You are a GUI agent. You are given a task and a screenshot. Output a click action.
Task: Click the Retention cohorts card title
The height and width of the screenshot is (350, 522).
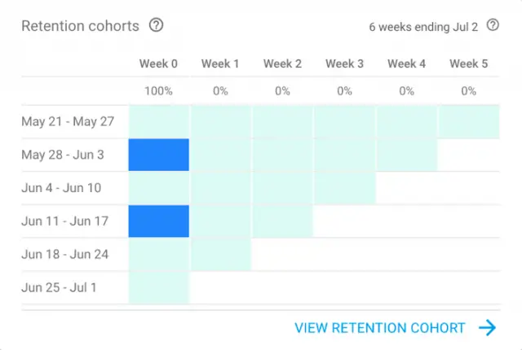(x=80, y=26)
